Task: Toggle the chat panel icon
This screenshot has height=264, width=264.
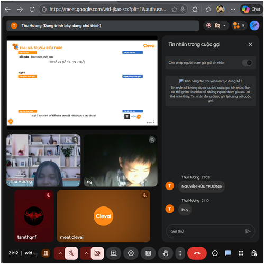Action: tap(228, 253)
